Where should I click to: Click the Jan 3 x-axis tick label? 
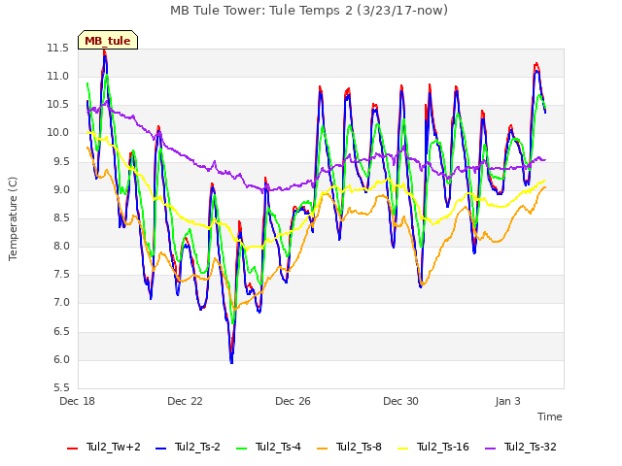[x=507, y=401]
